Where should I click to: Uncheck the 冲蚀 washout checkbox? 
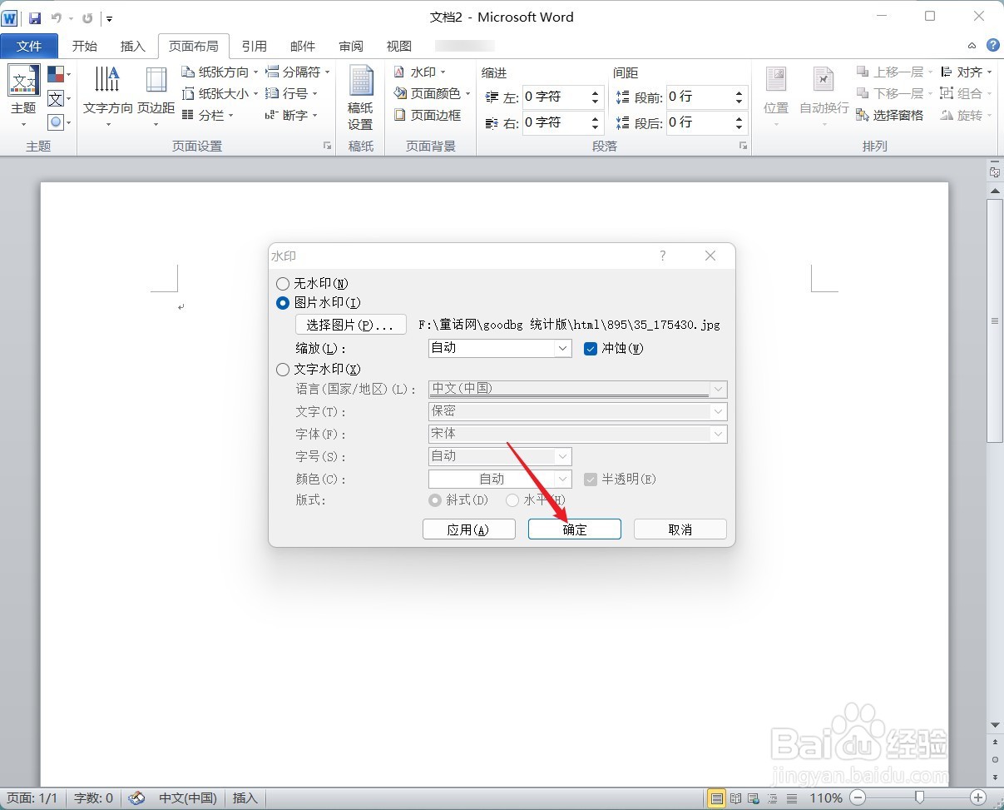click(x=591, y=348)
